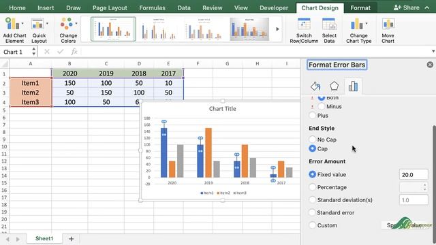Close the Format Error Bars pane

coord(430,65)
